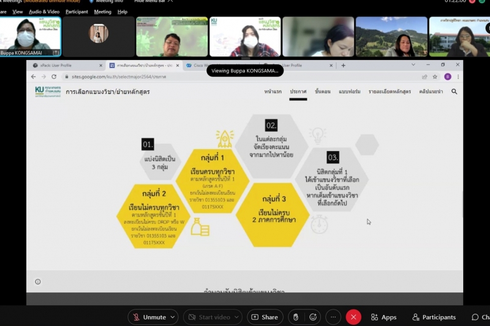The image size is (490, 326).
Task: Click the site search magnifier icon
Action: (x=454, y=92)
